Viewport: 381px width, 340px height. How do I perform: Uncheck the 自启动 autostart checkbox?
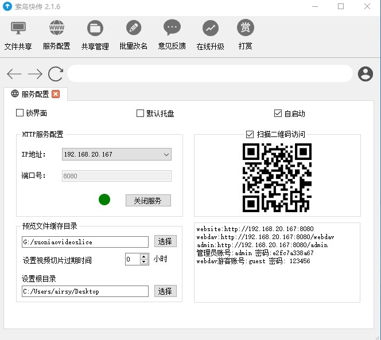click(x=278, y=114)
